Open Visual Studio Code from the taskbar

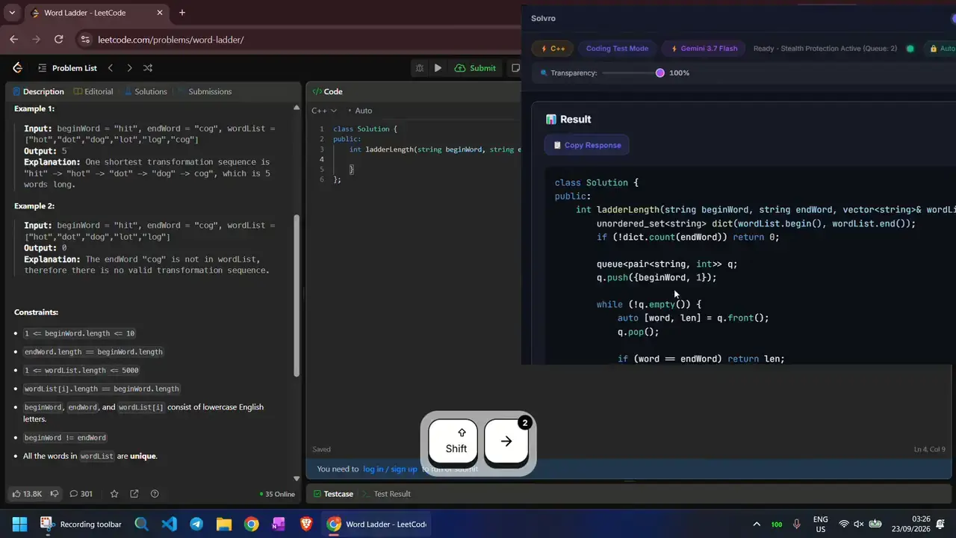[x=170, y=524]
